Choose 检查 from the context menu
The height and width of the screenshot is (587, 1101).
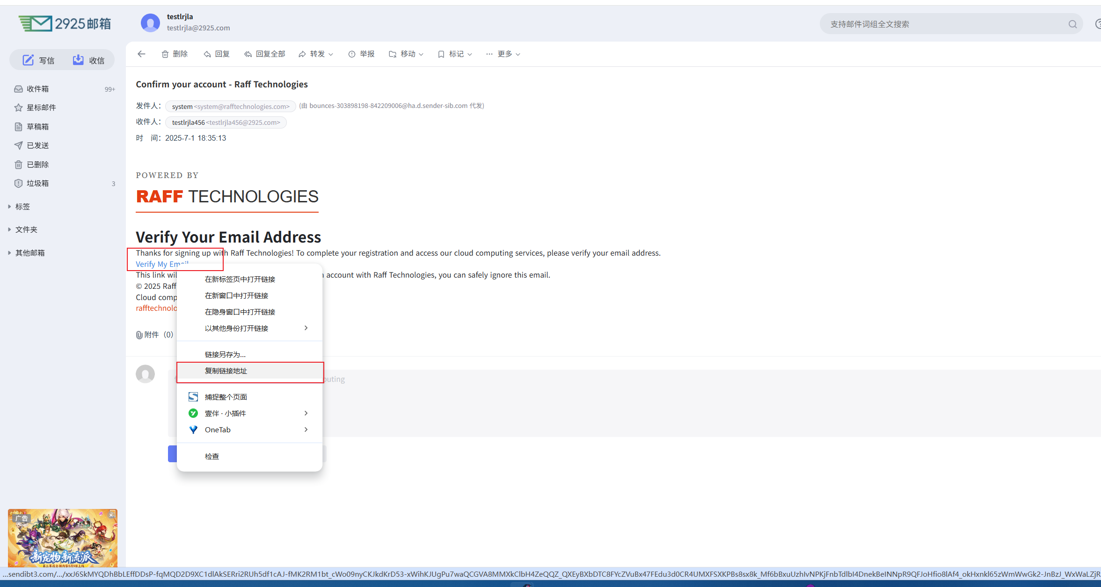(249, 456)
